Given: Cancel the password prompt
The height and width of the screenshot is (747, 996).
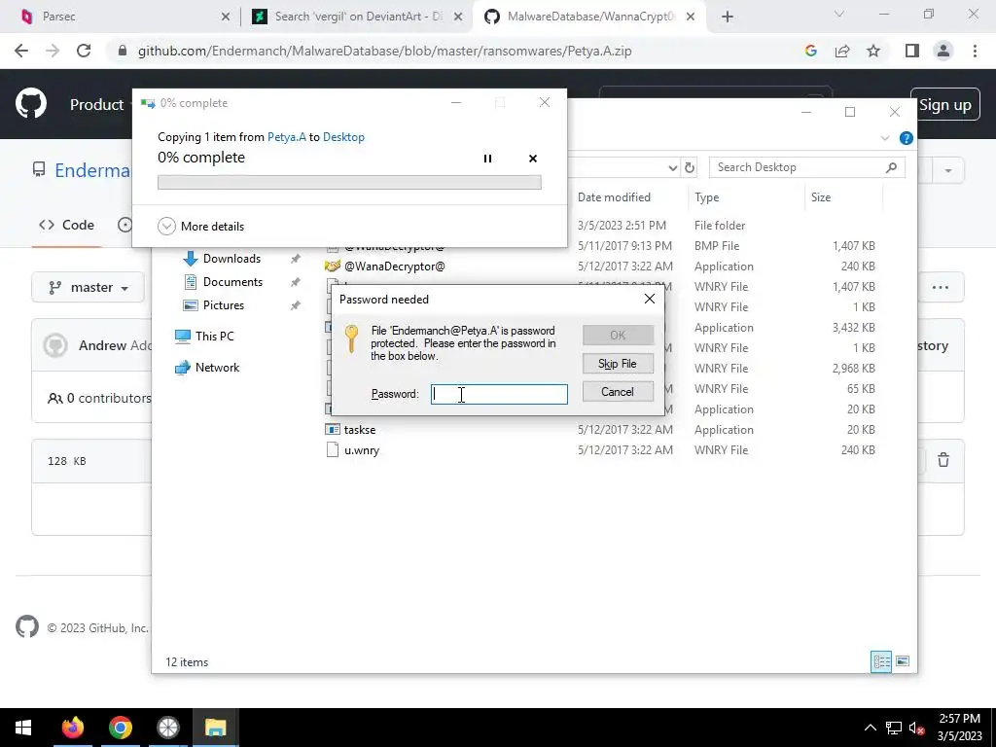Looking at the screenshot, I should tap(618, 392).
